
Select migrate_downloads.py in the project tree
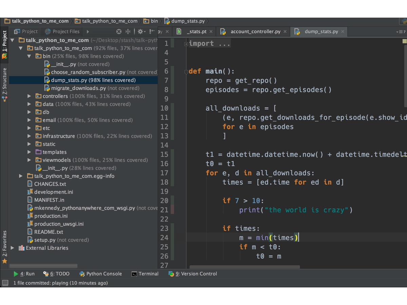(x=78, y=88)
